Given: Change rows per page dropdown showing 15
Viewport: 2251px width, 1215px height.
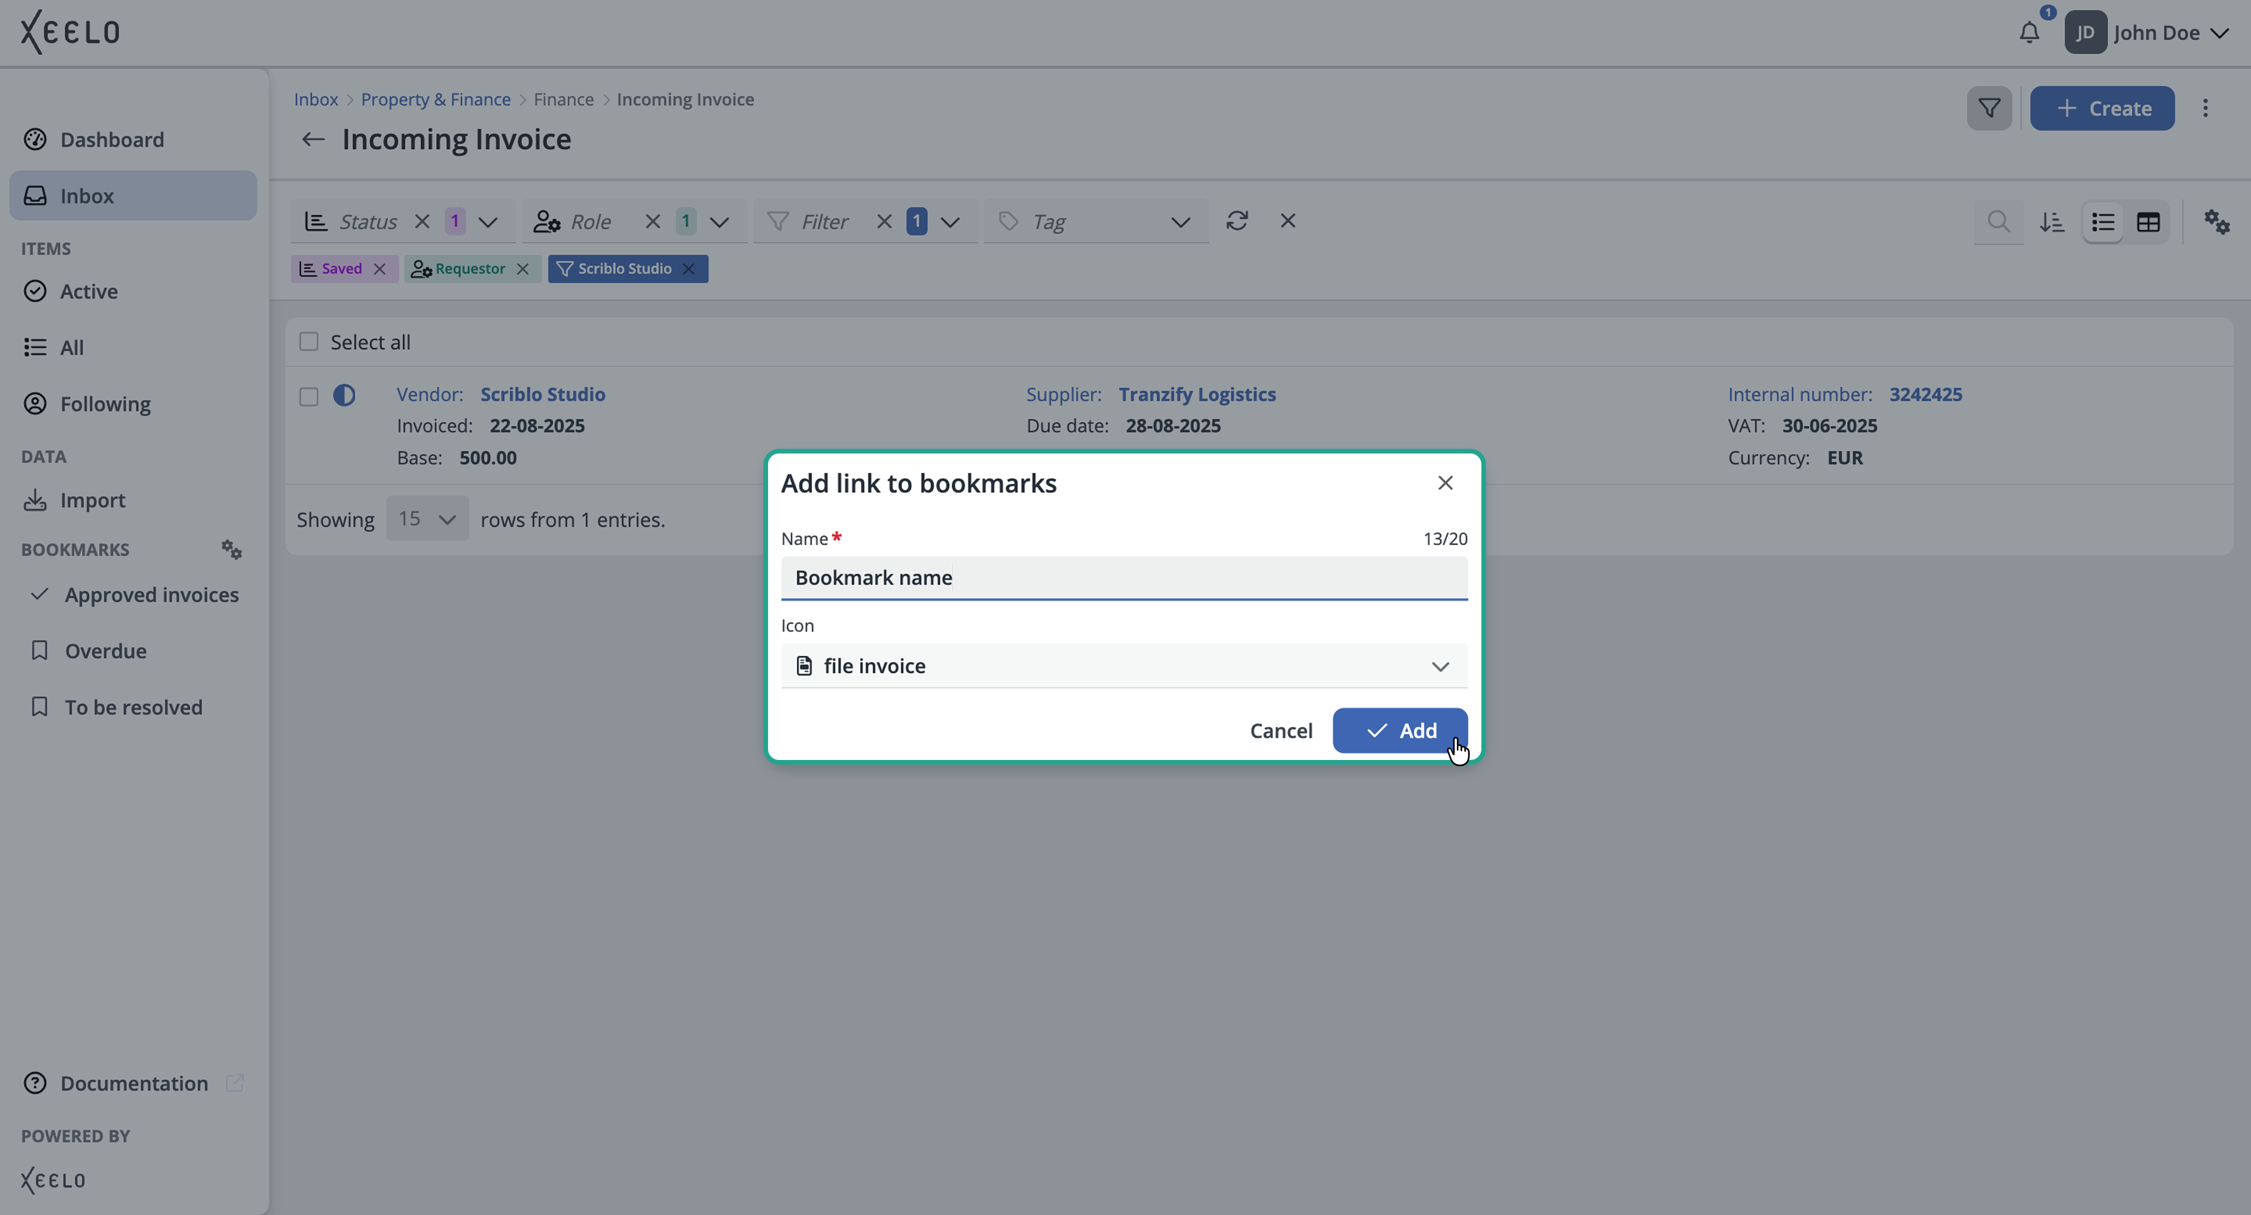Looking at the screenshot, I should 427,519.
